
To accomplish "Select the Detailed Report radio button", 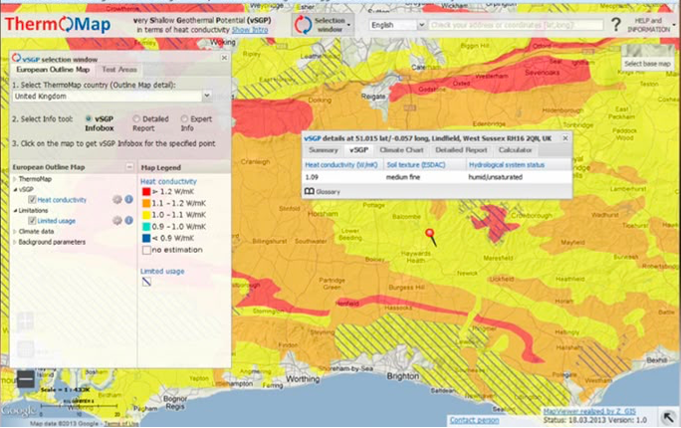I will point(136,118).
